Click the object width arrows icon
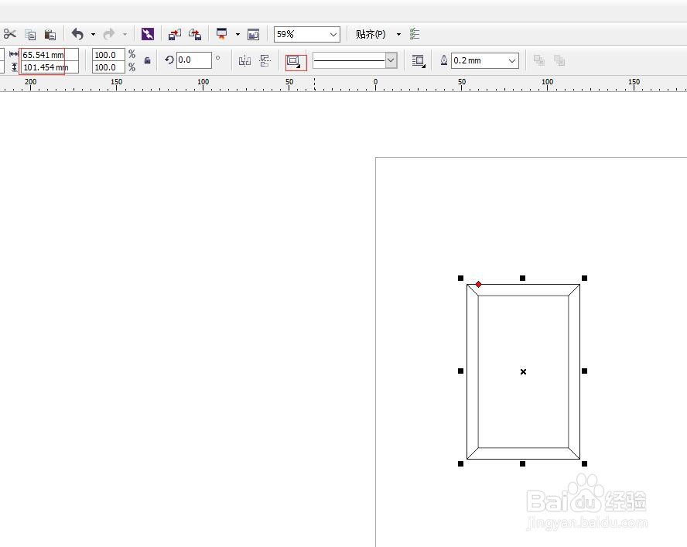This screenshot has height=547, width=687. (14, 54)
